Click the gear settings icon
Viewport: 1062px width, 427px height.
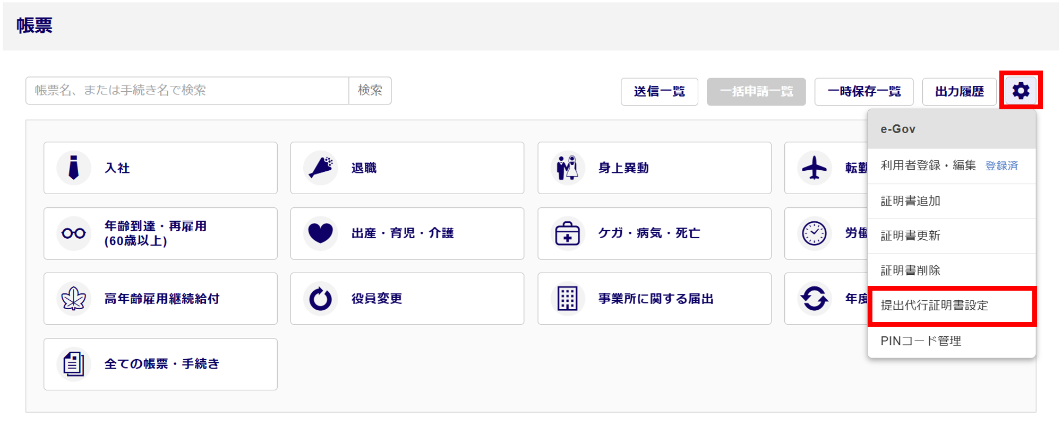[x=1020, y=91]
